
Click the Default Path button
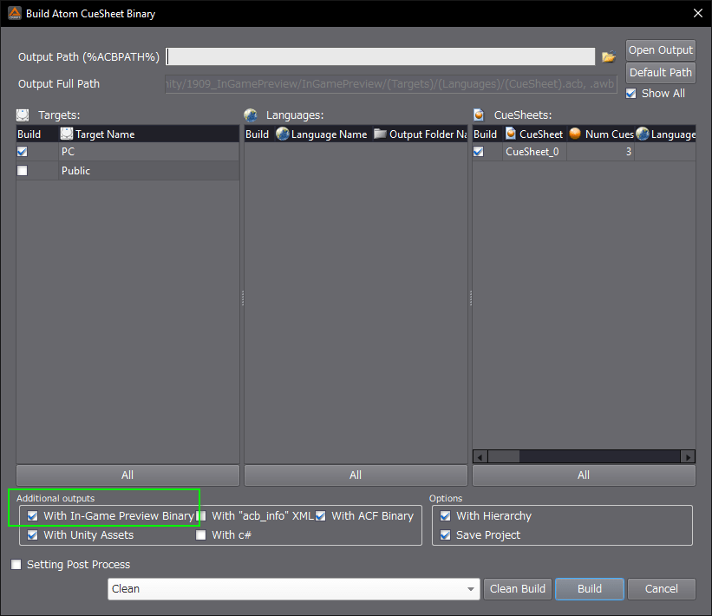click(661, 73)
